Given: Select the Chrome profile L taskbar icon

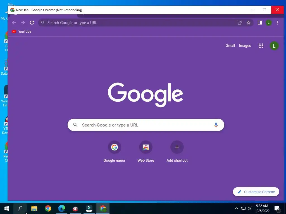Looking at the screenshot, I should point(103,208).
